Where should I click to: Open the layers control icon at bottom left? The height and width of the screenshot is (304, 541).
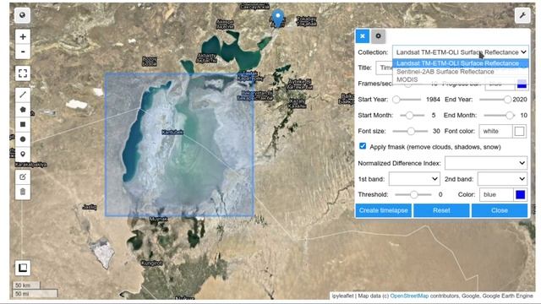[x=23, y=268]
